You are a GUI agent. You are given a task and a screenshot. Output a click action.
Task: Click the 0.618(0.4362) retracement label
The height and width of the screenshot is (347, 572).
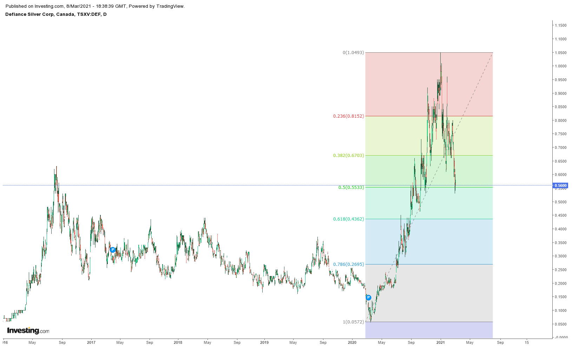click(x=348, y=219)
